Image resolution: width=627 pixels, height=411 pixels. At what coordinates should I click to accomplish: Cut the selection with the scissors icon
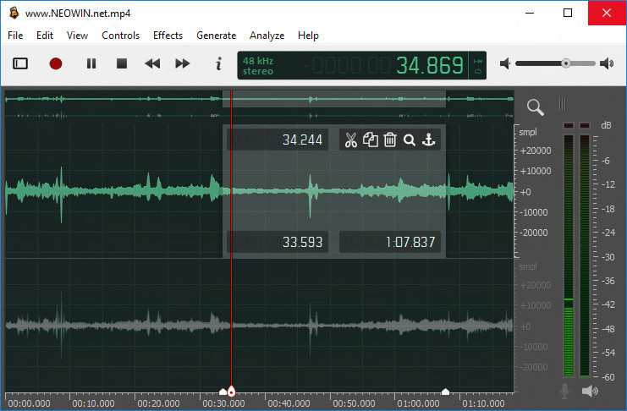pos(351,140)
